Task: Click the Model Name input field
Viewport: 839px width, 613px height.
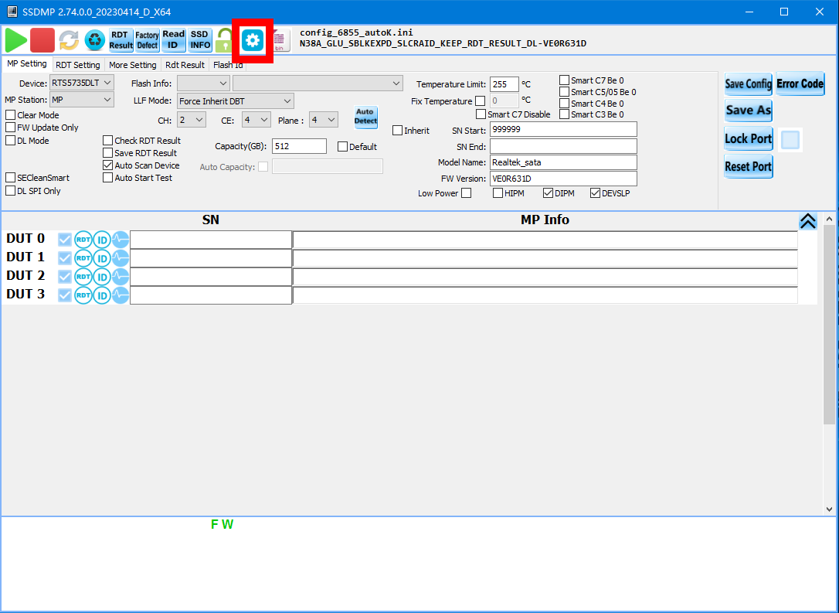Action: [x=562, y=162]
